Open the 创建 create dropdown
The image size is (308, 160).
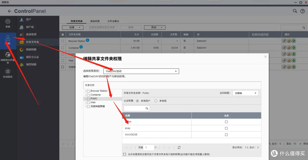(73, 27)
